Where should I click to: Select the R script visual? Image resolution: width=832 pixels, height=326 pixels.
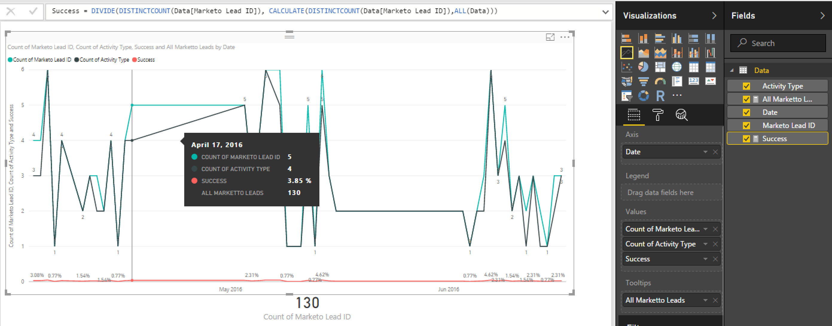pos(660,96)
